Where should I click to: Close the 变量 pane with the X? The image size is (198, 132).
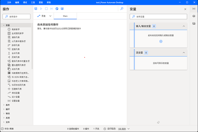coord(185,9)
